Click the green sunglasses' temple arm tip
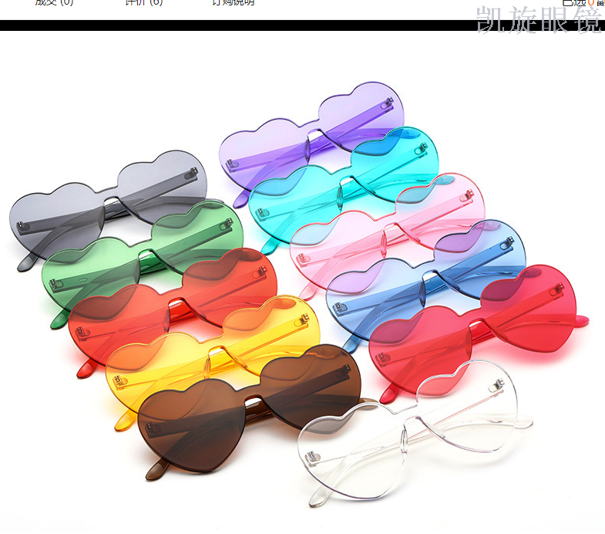Viewport: 605px width, 534px height. [57, 319]
